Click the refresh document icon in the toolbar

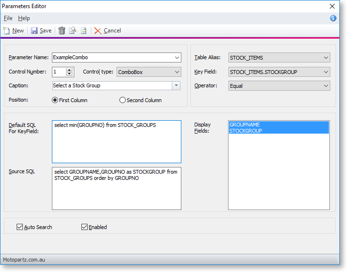[83, 31]
